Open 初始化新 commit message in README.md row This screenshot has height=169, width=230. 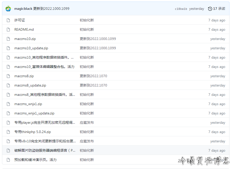click(x=87, y=29)
